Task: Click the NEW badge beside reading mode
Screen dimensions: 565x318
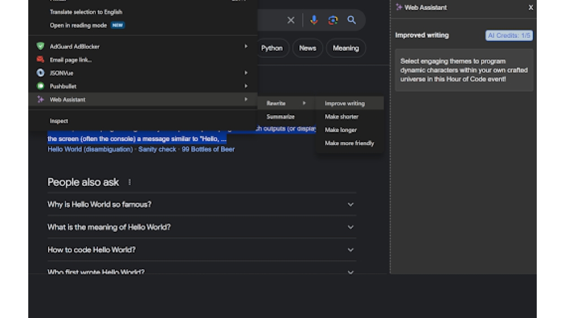Action: tap(118, 25)
